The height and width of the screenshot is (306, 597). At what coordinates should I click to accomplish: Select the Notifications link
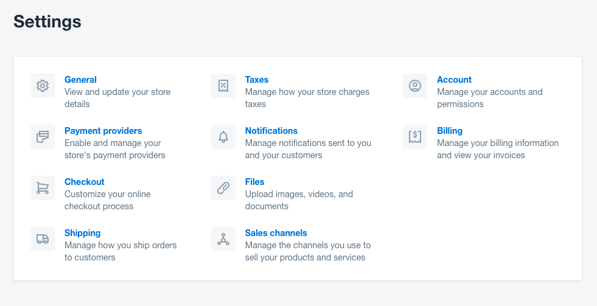click(271, 131)
